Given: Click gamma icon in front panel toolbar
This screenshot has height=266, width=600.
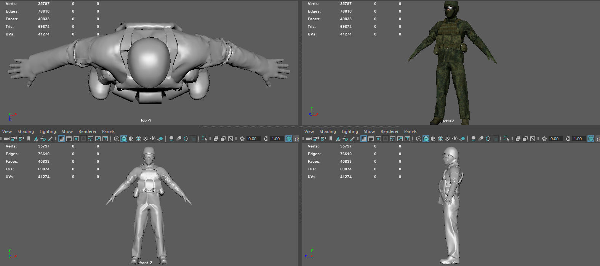Looking at the screenshot, I should (266, 139).
